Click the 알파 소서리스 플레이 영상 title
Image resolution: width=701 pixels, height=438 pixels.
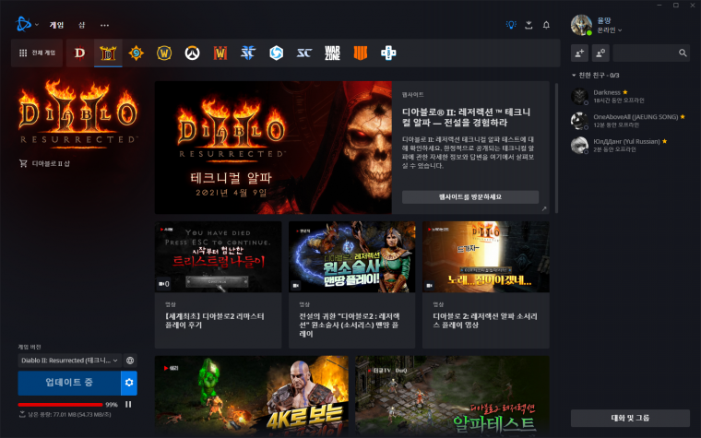pos(485,321)
